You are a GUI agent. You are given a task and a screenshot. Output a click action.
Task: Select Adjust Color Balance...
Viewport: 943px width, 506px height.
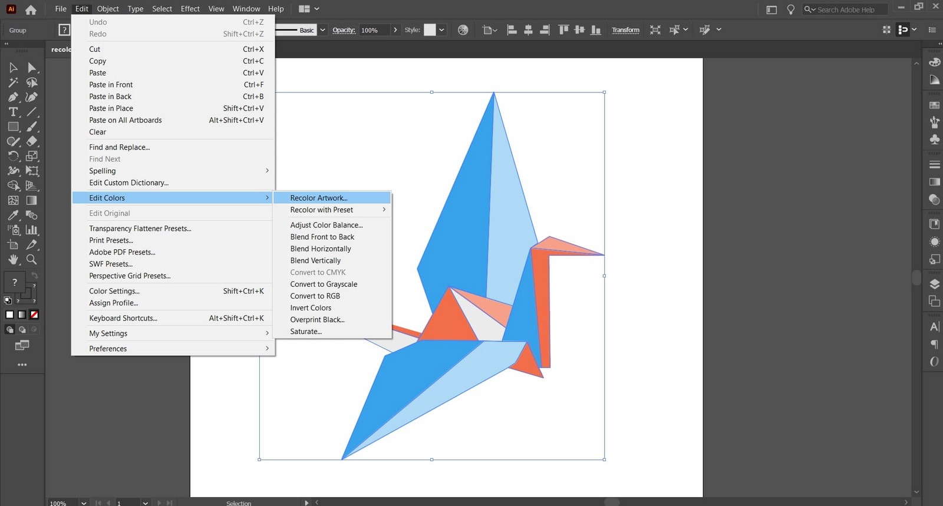332,225
